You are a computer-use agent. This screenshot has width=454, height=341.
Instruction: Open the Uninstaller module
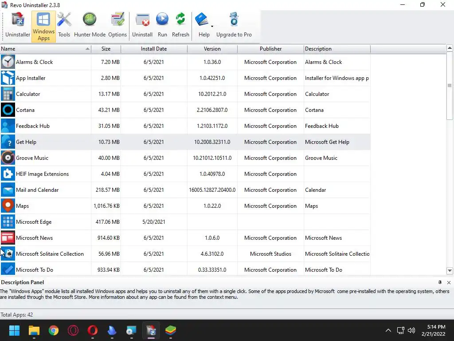coord(18,25)
